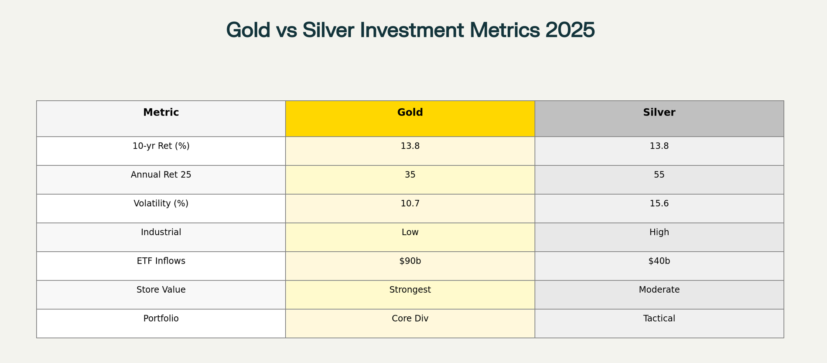Select the Moderate cell under Silver
Image resolution: width=827 pixels, height=363 pixels.
[659, 290]
